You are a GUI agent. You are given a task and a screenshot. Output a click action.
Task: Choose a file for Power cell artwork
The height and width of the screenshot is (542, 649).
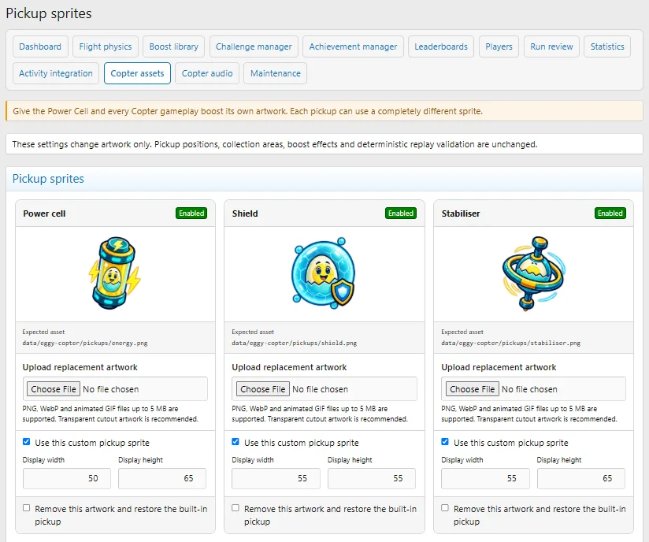pyautogui.click(x=54, y=389)
